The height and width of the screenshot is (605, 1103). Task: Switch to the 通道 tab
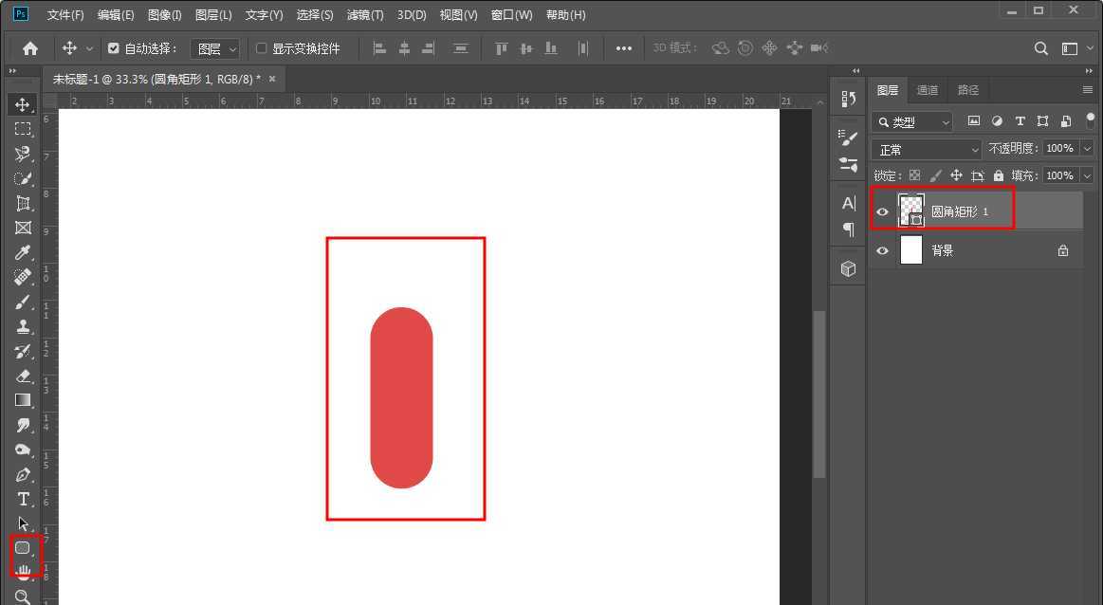(927, 90)
